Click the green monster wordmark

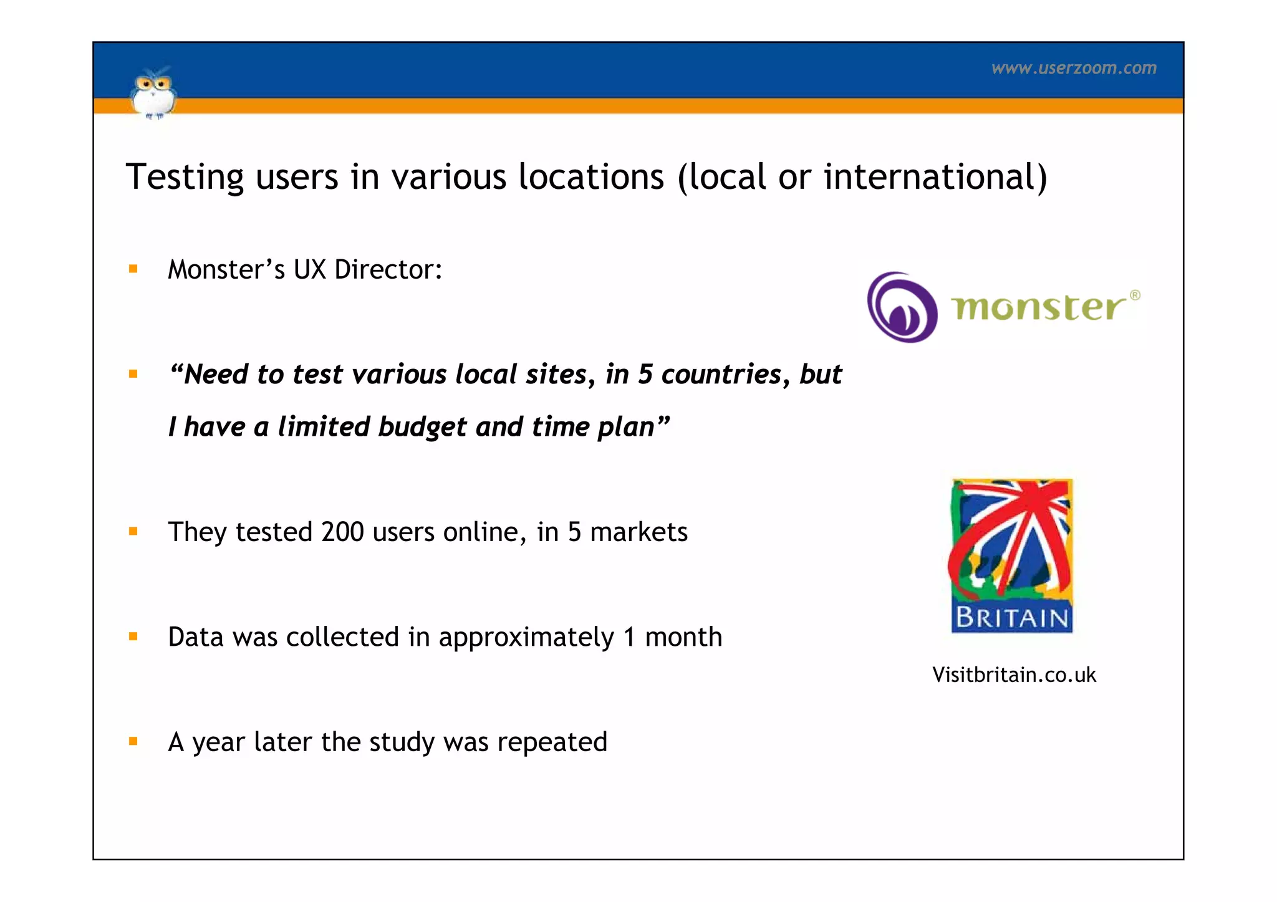1038,307
